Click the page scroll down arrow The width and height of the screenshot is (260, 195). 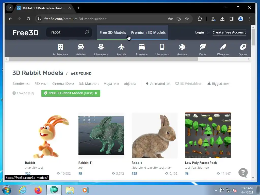[x=253, y=178]
